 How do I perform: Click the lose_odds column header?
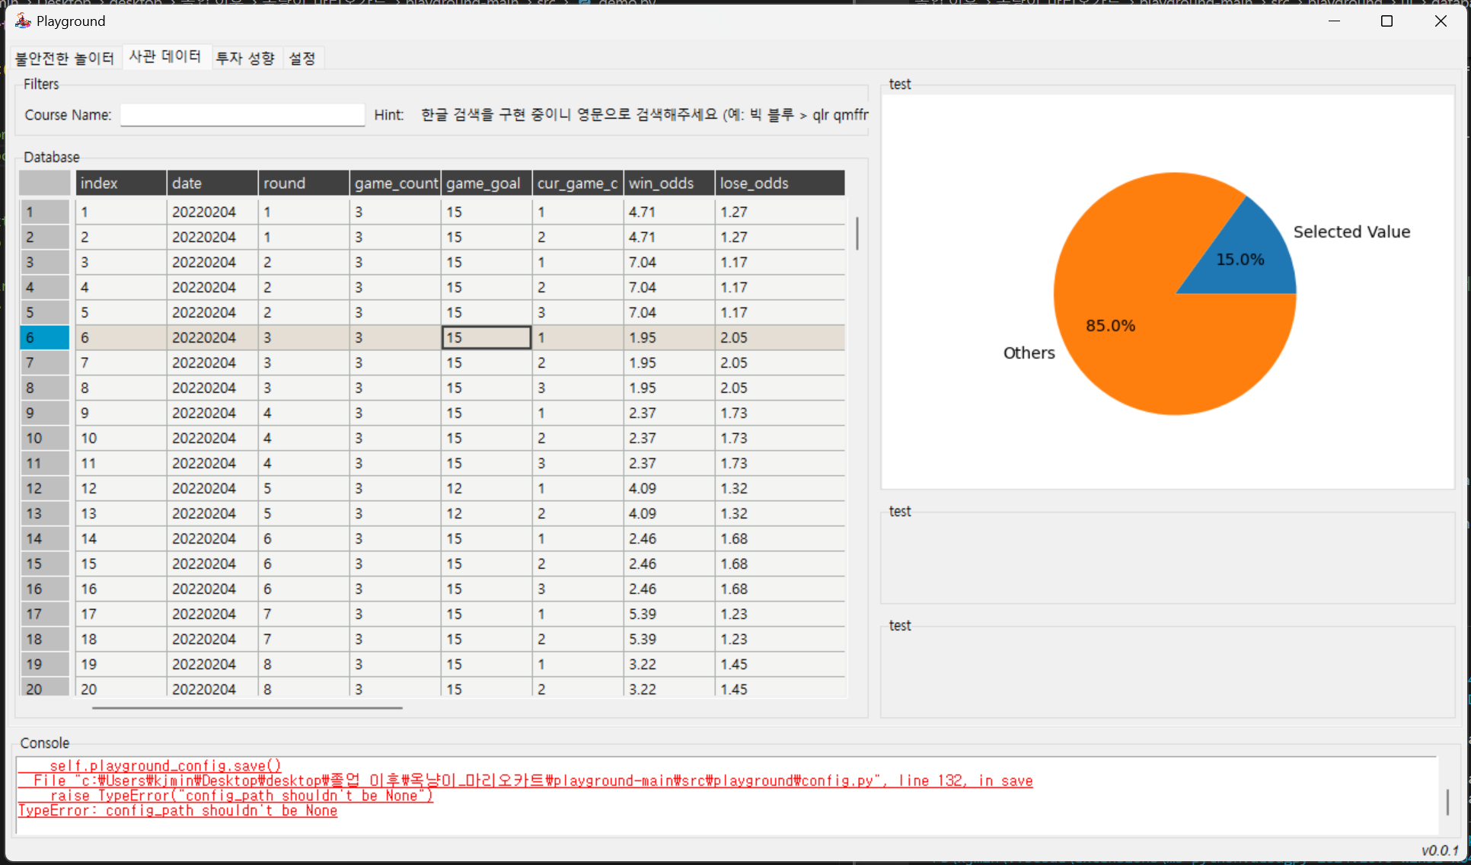tap(780, 183)
